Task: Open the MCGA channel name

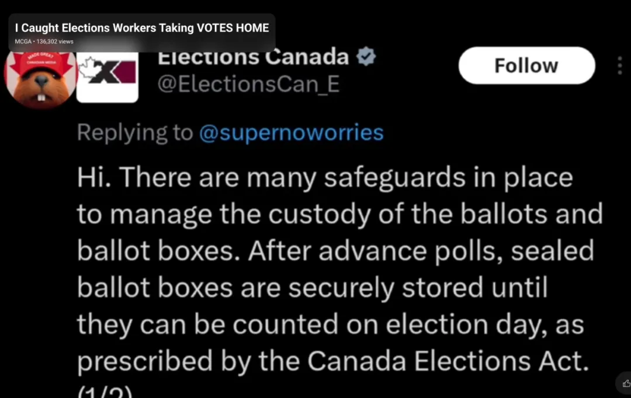Action: point(23,41)
